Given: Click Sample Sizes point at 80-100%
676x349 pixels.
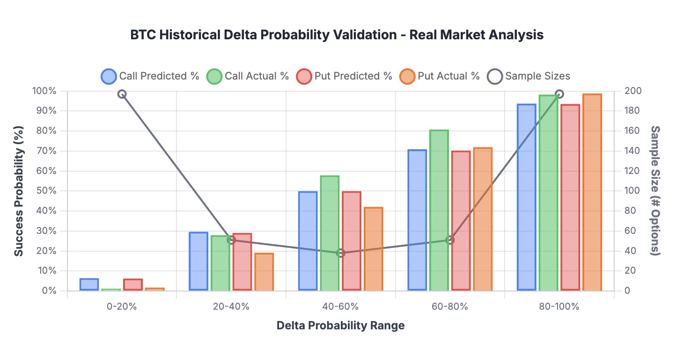Looking at the screenshot, I should (x=559, y=94).
